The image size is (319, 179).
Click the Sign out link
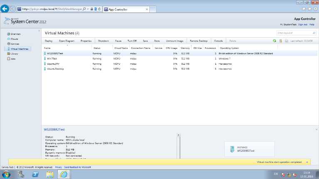coord(303,24)
